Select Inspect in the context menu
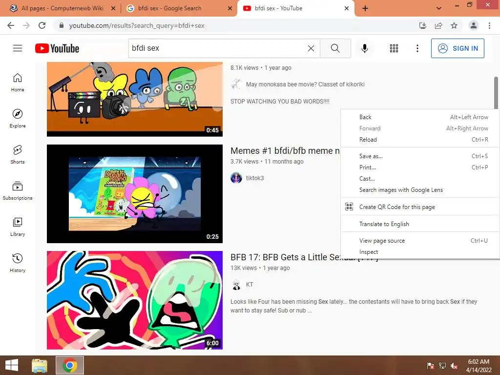 [420, 251]
